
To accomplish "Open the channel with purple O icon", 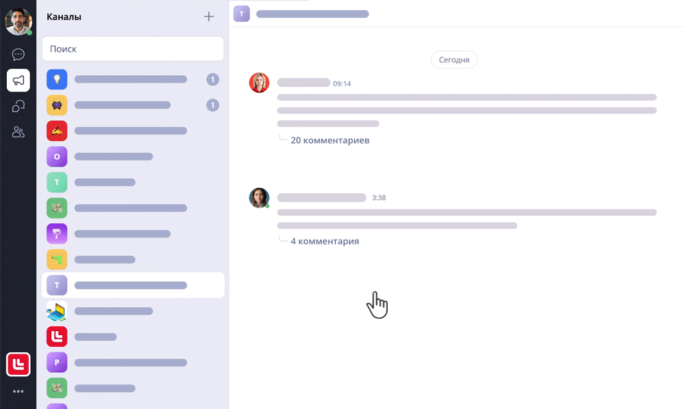I will click(133, 156).
